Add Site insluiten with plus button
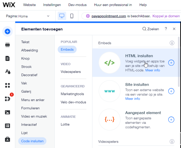This screenshot has width=181, height=148. pyautogui.click(x=171, y=91)
